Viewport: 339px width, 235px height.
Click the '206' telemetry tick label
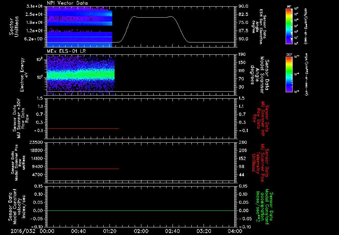point(242,150)
